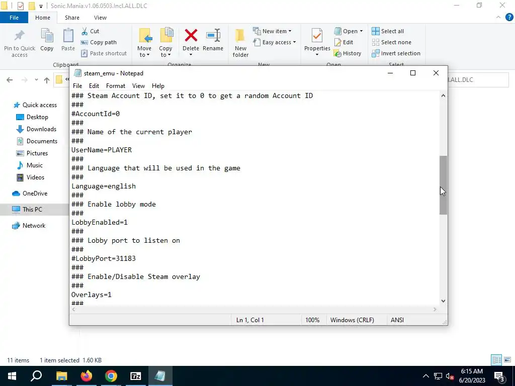Image resolution: width=515 pixels, height=386 pixels.
Task: Show recent locations dropdown arrow
Action: [x=36, y=80]
